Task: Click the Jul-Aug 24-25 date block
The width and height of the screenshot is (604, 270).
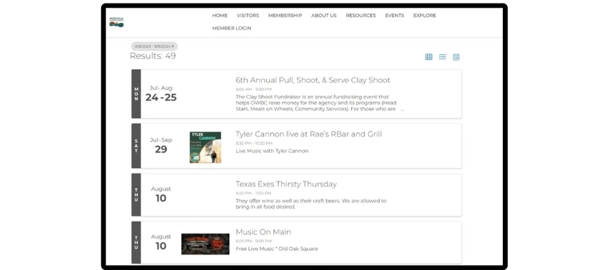Action: pyautogui.click(x=161, y=94)
